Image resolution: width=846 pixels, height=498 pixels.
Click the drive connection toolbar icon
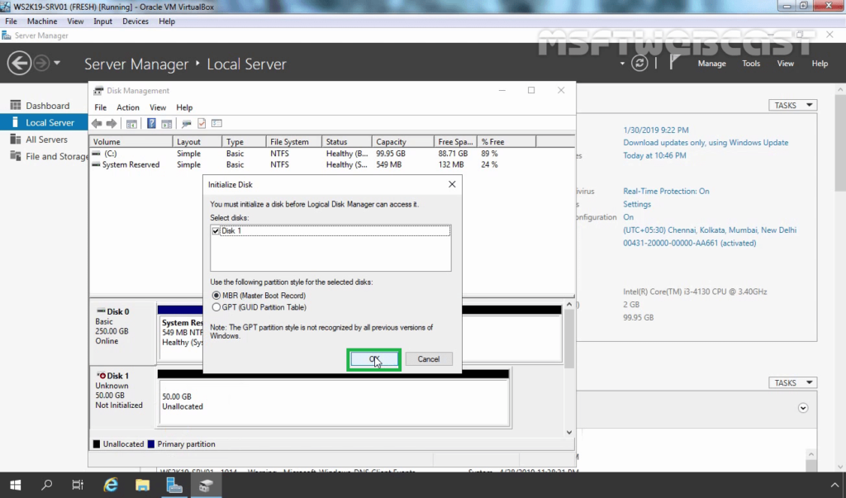(x=186, y=124)
